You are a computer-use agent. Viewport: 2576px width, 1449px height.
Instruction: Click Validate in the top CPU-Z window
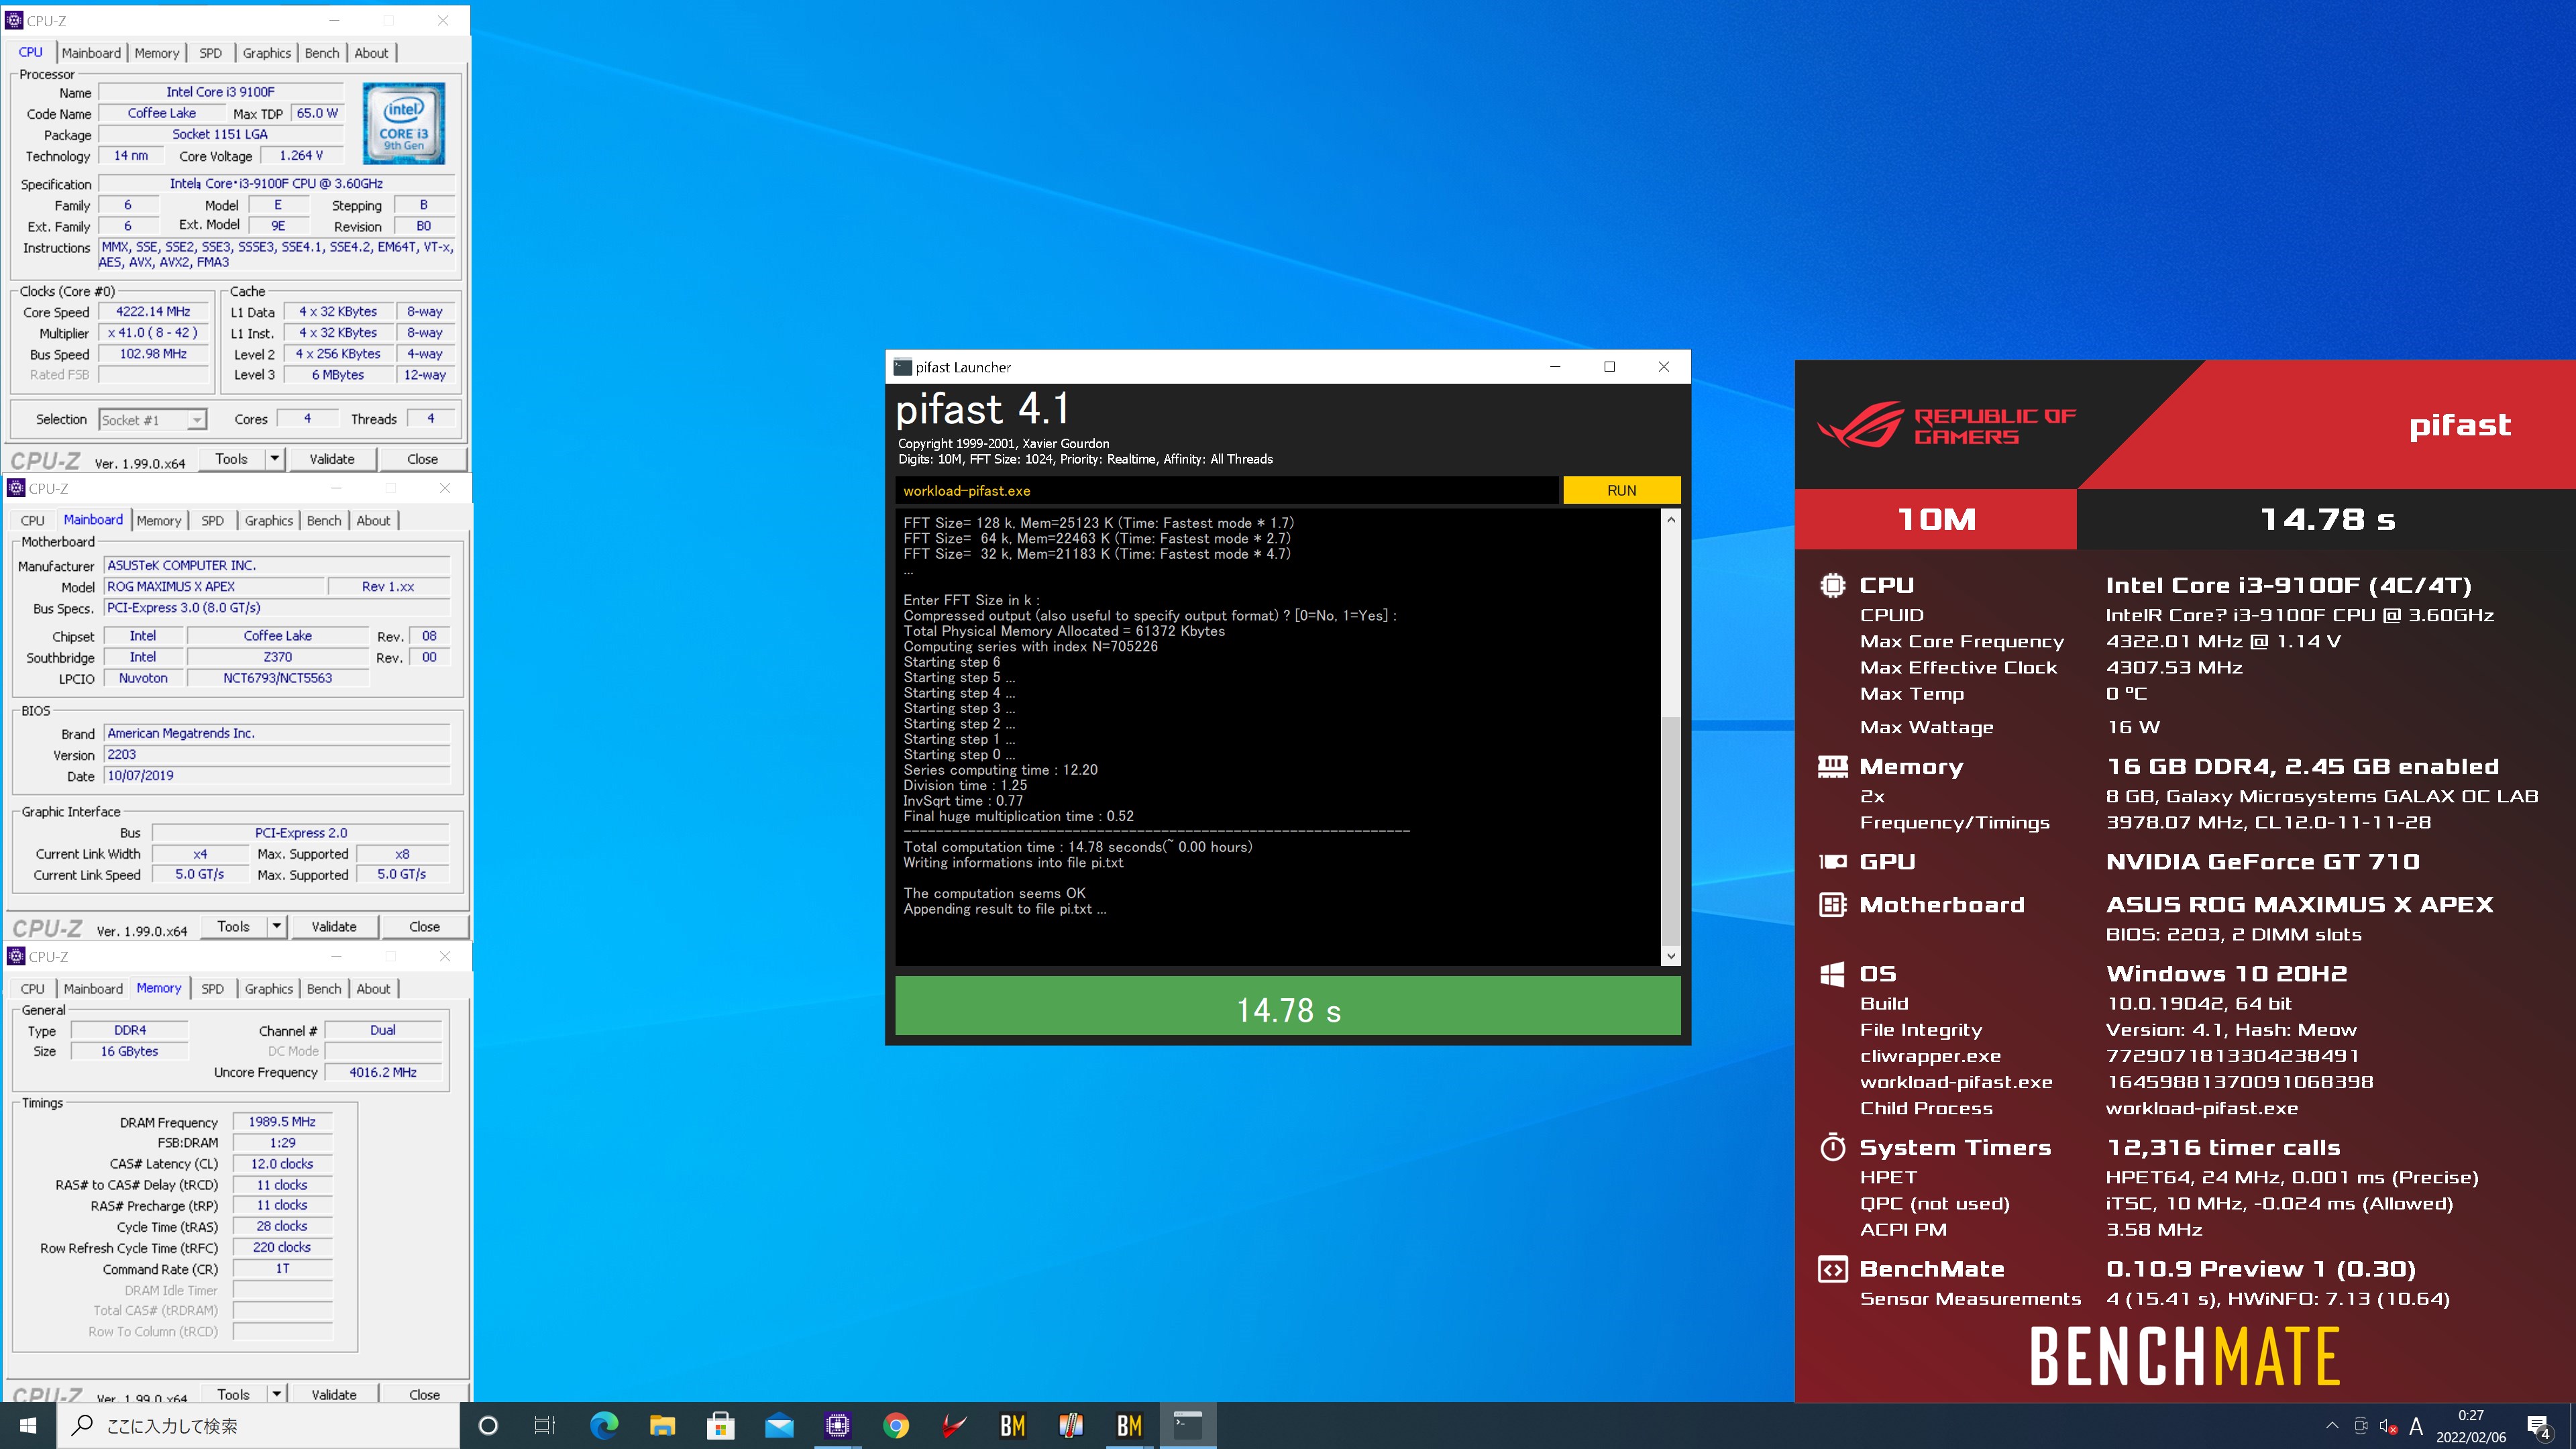332,459
